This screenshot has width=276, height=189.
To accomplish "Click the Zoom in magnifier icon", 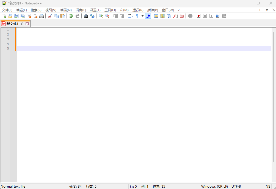I will [x=101, y=16].
